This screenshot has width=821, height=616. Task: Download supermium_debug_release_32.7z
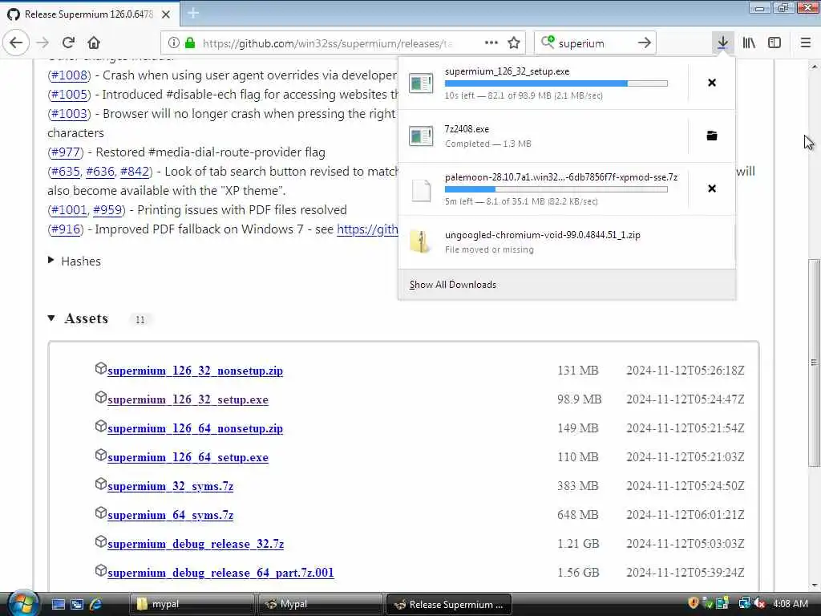click(x=196, y=544)
